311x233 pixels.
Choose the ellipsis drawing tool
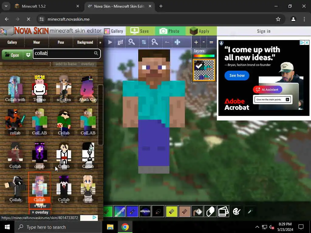(145, 211)
